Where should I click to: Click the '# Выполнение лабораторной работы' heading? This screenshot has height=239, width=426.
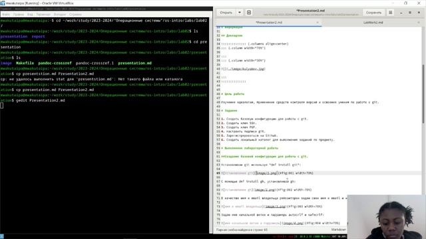[x=250, y=148]
